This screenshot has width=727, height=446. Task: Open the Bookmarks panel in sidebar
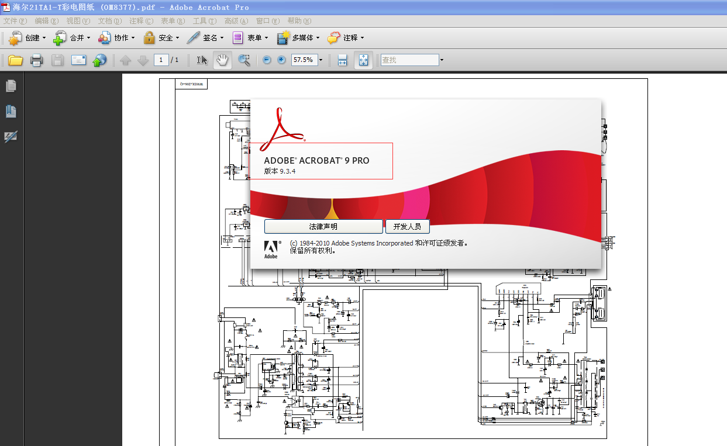(x=11, y=111)
